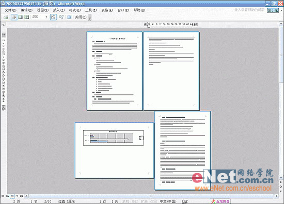Viewport: 284px width, 204px height.
Task: Open the 格式 menu
Action: [75, 10]
